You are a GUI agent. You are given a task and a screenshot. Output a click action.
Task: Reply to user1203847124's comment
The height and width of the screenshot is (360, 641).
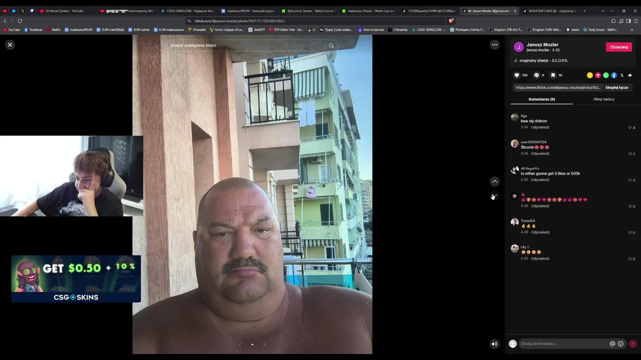(x=540, y=153)
